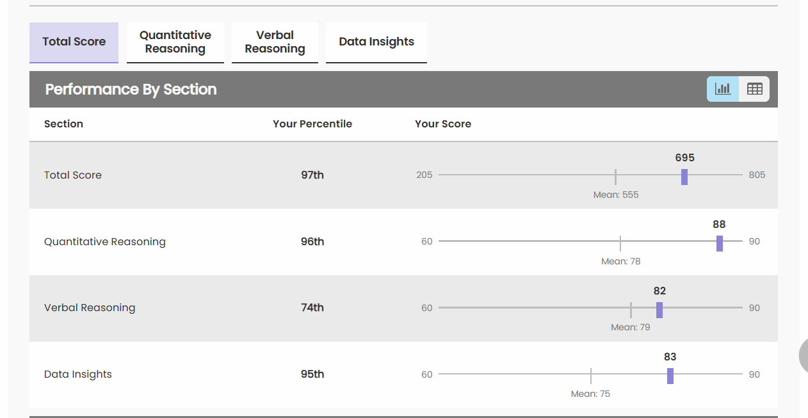
Task: Select the Data Insights row label
Action: [78, 374]
